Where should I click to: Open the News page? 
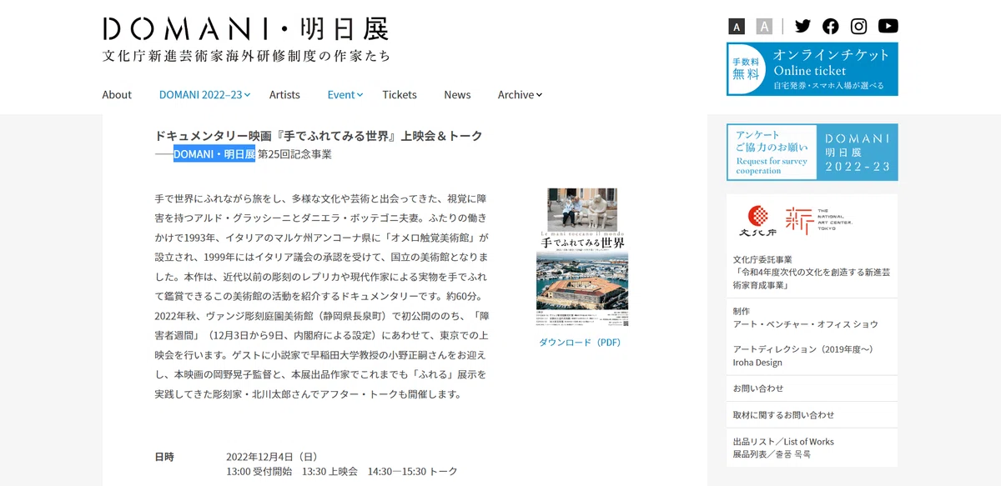coord(457,94)
